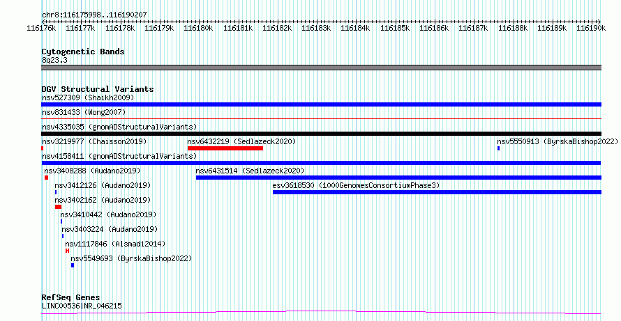Open the nsv831433 (Wong2007) label
Viewport: 621px width, 321px height.
click(x=84, y=112)
